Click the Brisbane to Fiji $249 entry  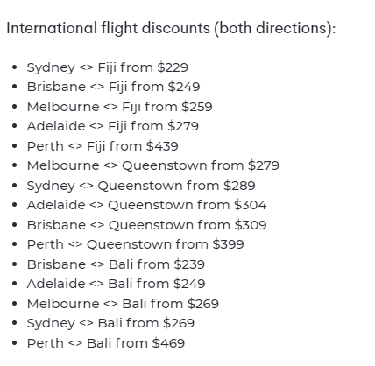[x=113, y=87]
